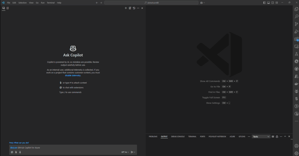The width and height of the screenshot is (299, 156).
Task: Open the Tasks output channel dropdown
Action: (261, 136)
